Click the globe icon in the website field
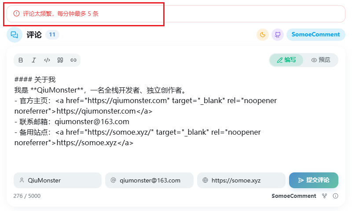352x211 pixels. 205,180
